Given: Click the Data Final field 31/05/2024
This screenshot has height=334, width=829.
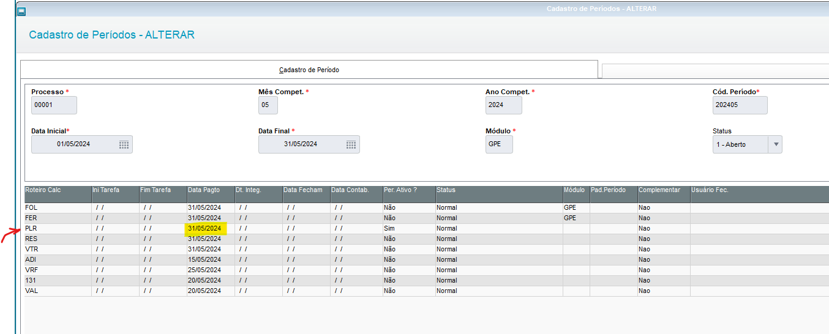Looking at the screenshot, I should [x=309, y=144].
